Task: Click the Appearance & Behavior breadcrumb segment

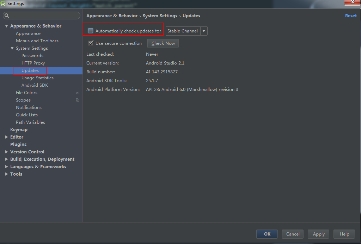Action: point(112,16)
